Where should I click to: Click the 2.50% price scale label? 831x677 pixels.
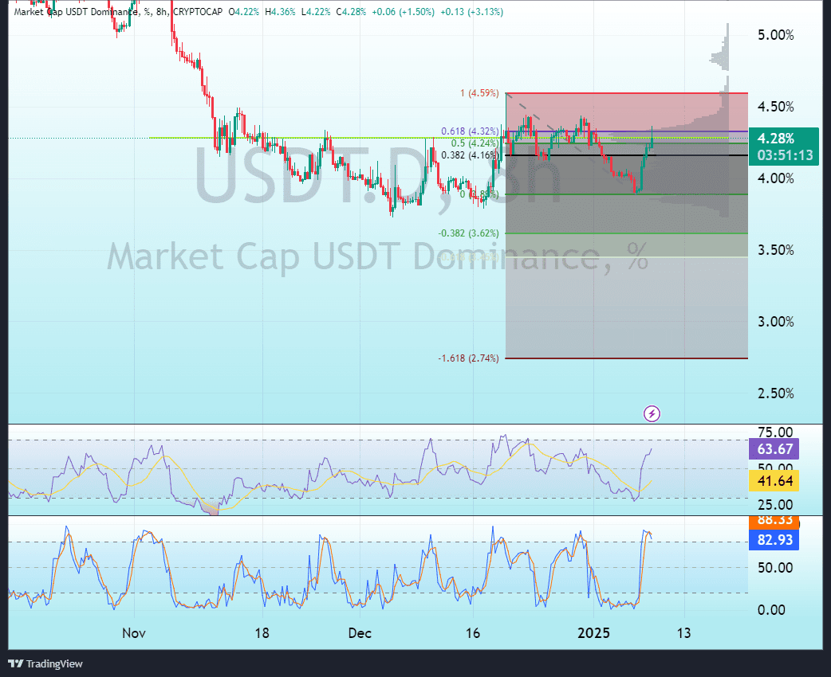point(775,393)
